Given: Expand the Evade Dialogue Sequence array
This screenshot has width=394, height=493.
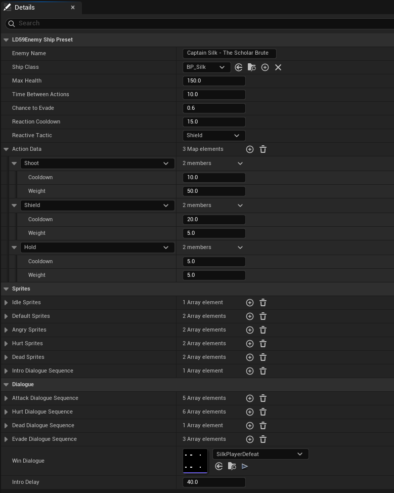Looking at the screenshot, I should click(x=6, y=439).
